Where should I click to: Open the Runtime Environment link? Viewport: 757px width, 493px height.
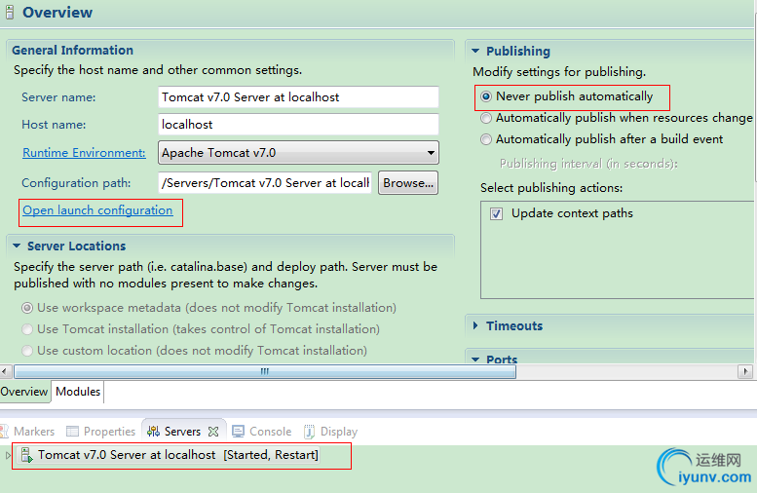click(x=84, y=153)
